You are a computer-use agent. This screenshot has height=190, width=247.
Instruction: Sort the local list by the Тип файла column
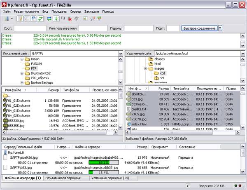[75, 90]
